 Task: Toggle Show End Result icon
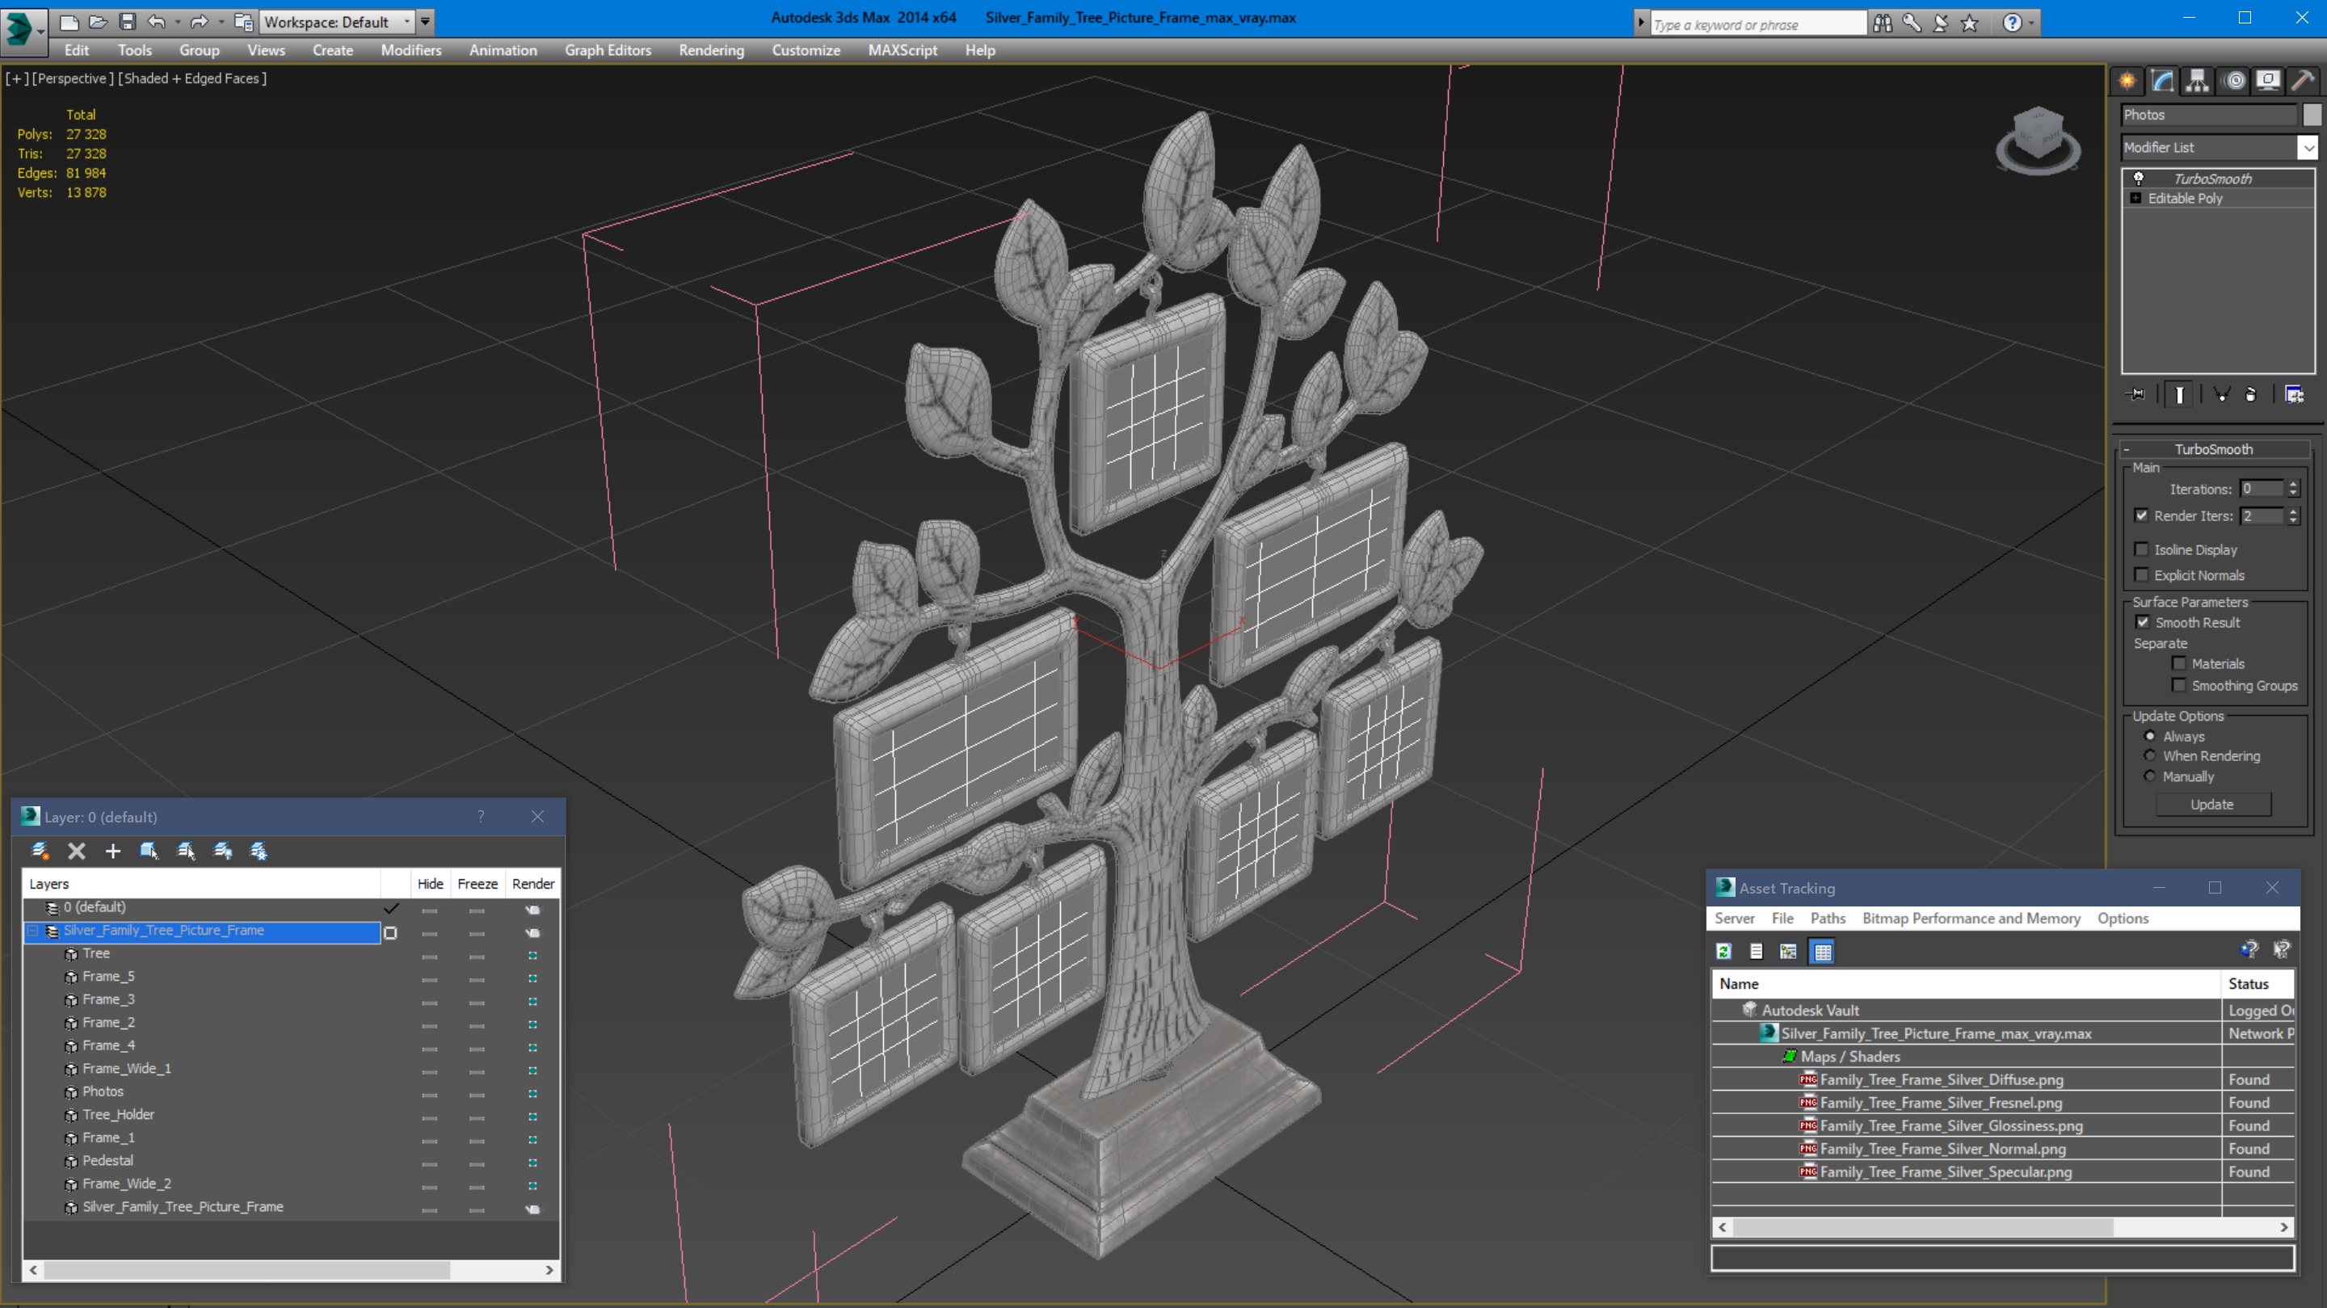click(x=2179, y=393)
